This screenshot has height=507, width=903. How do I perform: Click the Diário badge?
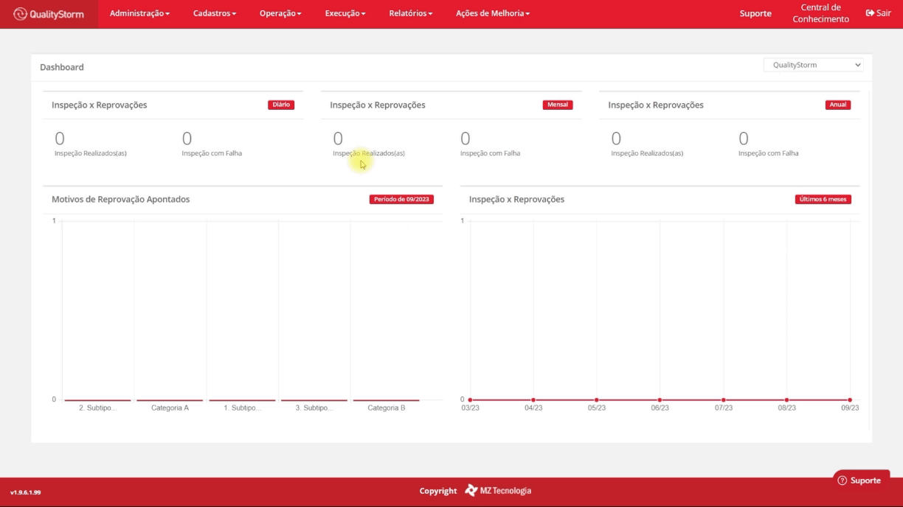[x=281, y=105]
